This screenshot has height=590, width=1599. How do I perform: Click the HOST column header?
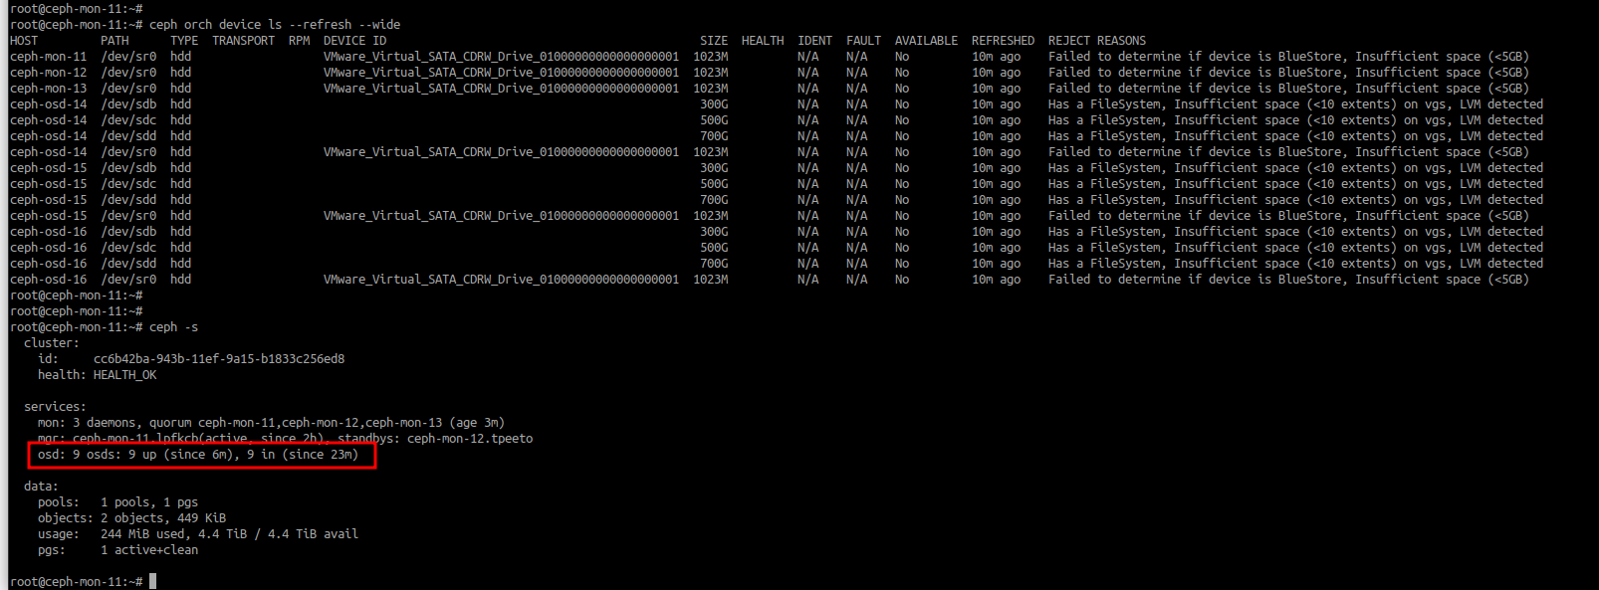(x=24, y=41)
